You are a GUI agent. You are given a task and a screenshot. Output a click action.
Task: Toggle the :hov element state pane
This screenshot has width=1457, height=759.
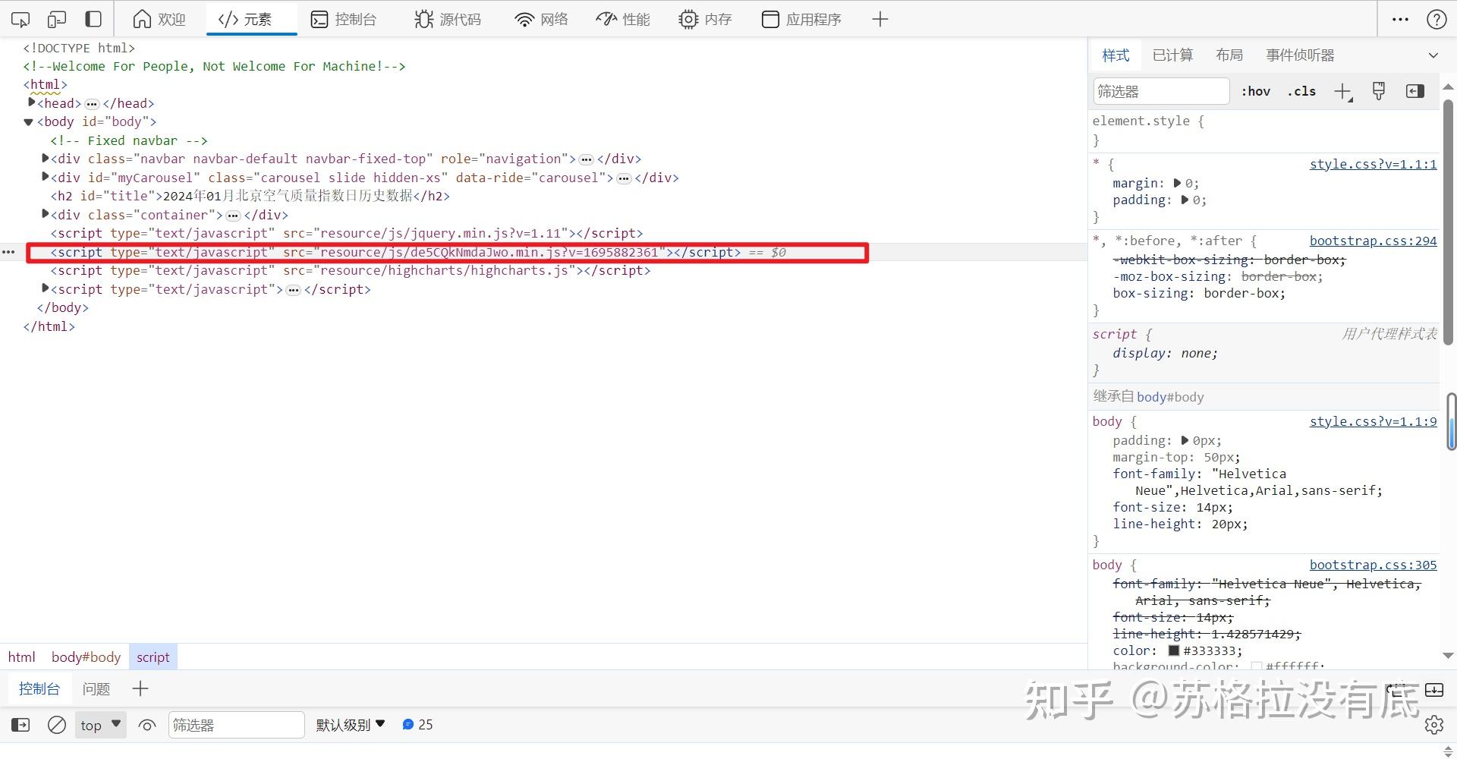click(1256, 91)
